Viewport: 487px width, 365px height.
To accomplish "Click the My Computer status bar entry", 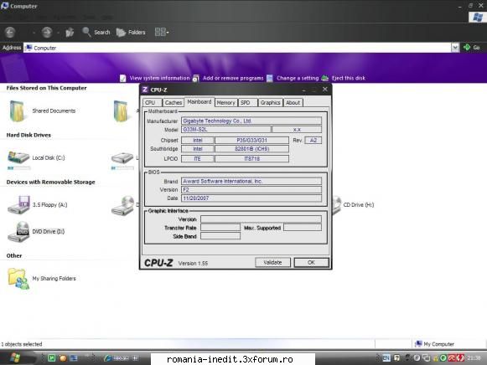I will [435, 344].
